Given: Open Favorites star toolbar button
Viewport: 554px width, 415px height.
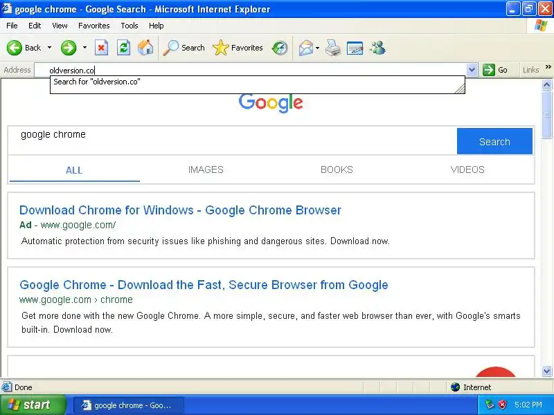Looking at the screenshot, I should pyautogui.click(x=238, y=48).
